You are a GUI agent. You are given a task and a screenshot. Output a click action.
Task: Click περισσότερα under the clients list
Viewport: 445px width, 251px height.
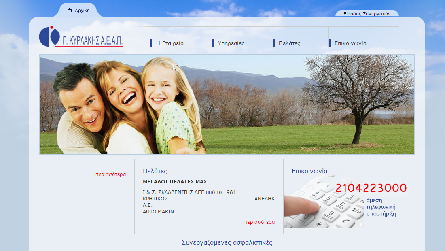click(259, 222)
